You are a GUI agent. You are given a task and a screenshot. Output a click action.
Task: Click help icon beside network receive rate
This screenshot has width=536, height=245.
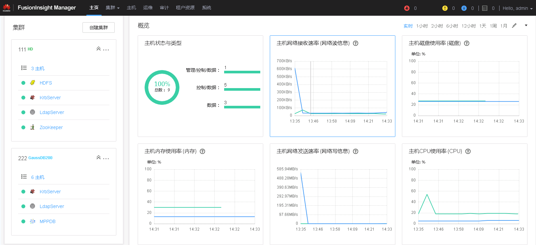(356, 43)
